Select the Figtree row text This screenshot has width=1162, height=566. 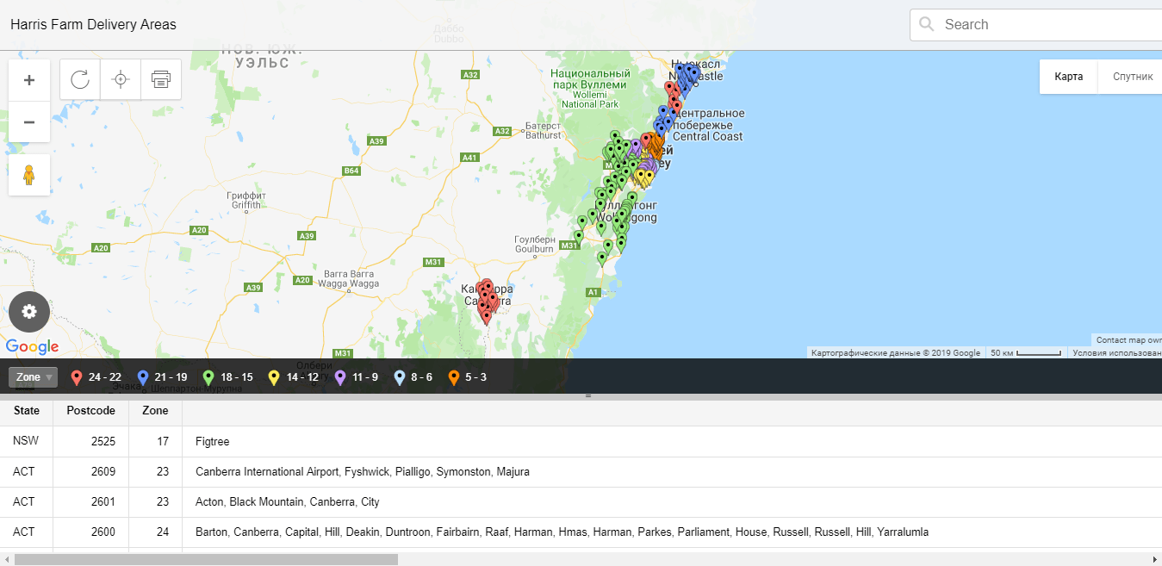click(x=213, y=442)
